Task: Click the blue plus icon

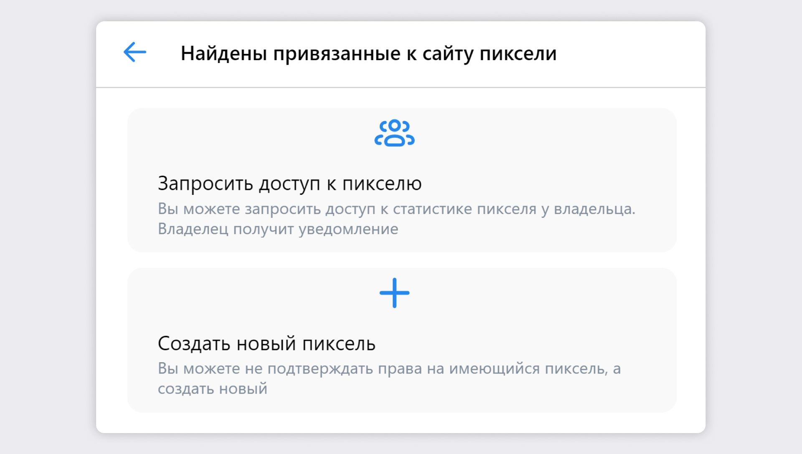Action: (x=394, y=293)
